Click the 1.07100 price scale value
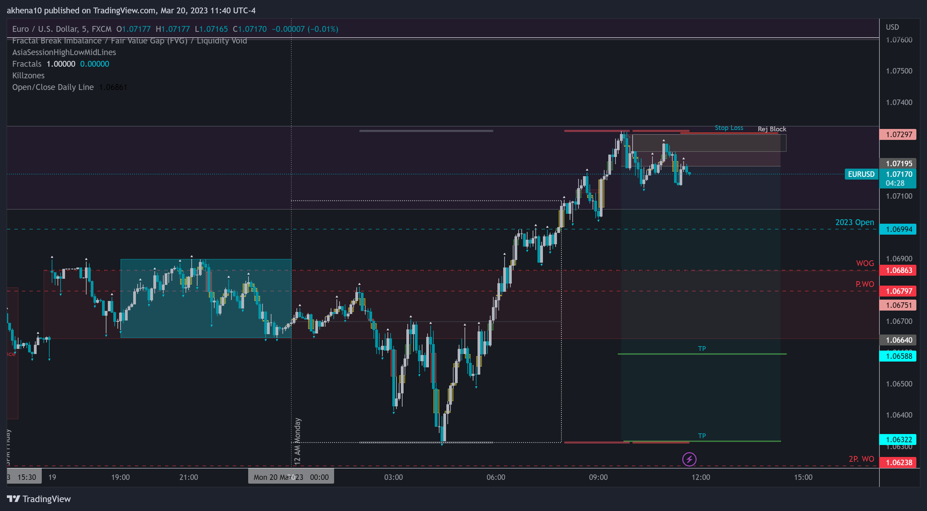Screen dimensions: 927x511 [899, 196]
